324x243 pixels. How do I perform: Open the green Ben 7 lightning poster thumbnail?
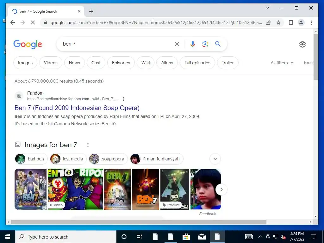pos(117,189)
